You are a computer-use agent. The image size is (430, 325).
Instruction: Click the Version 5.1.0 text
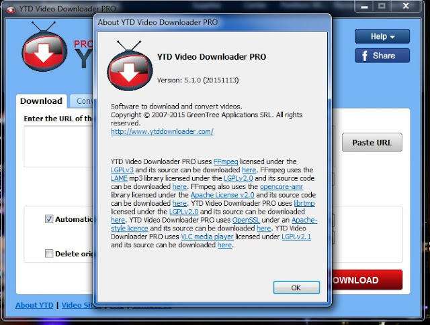198,80
